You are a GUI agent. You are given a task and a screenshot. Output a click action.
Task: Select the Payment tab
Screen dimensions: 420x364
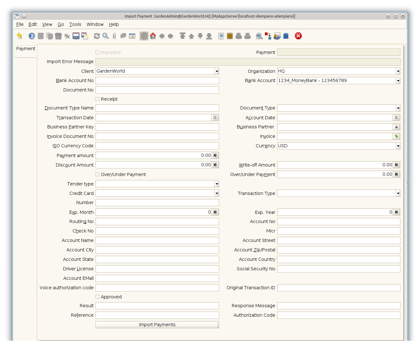[26, 49]
